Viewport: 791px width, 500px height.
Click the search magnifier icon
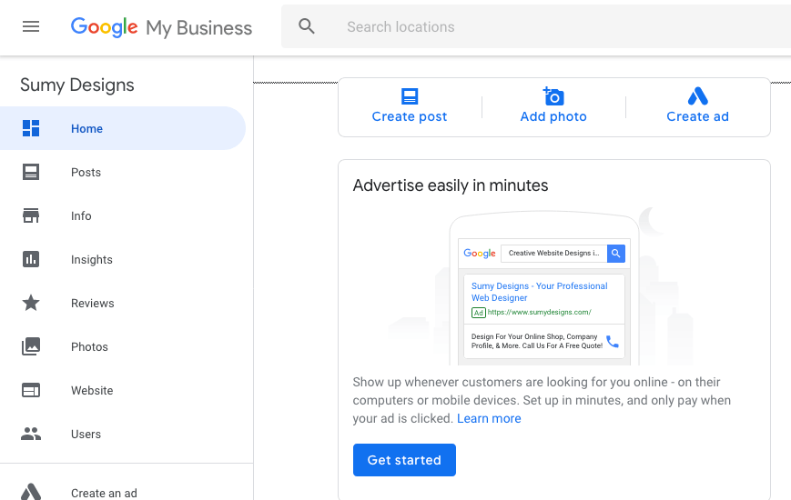click(306, 26)
